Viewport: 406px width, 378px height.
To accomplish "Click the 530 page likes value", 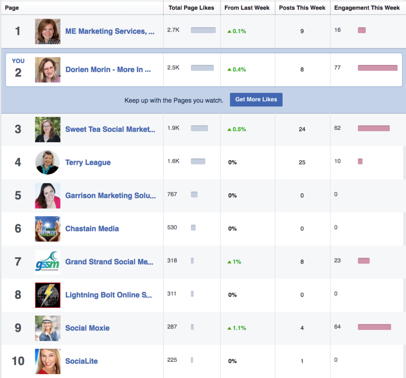I will [x=172, y=227].
